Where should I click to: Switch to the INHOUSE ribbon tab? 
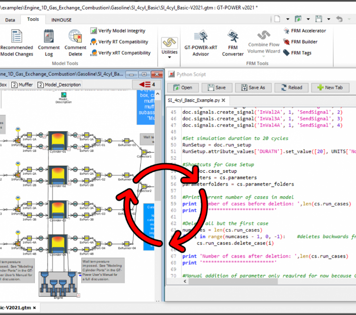point(61,20)
